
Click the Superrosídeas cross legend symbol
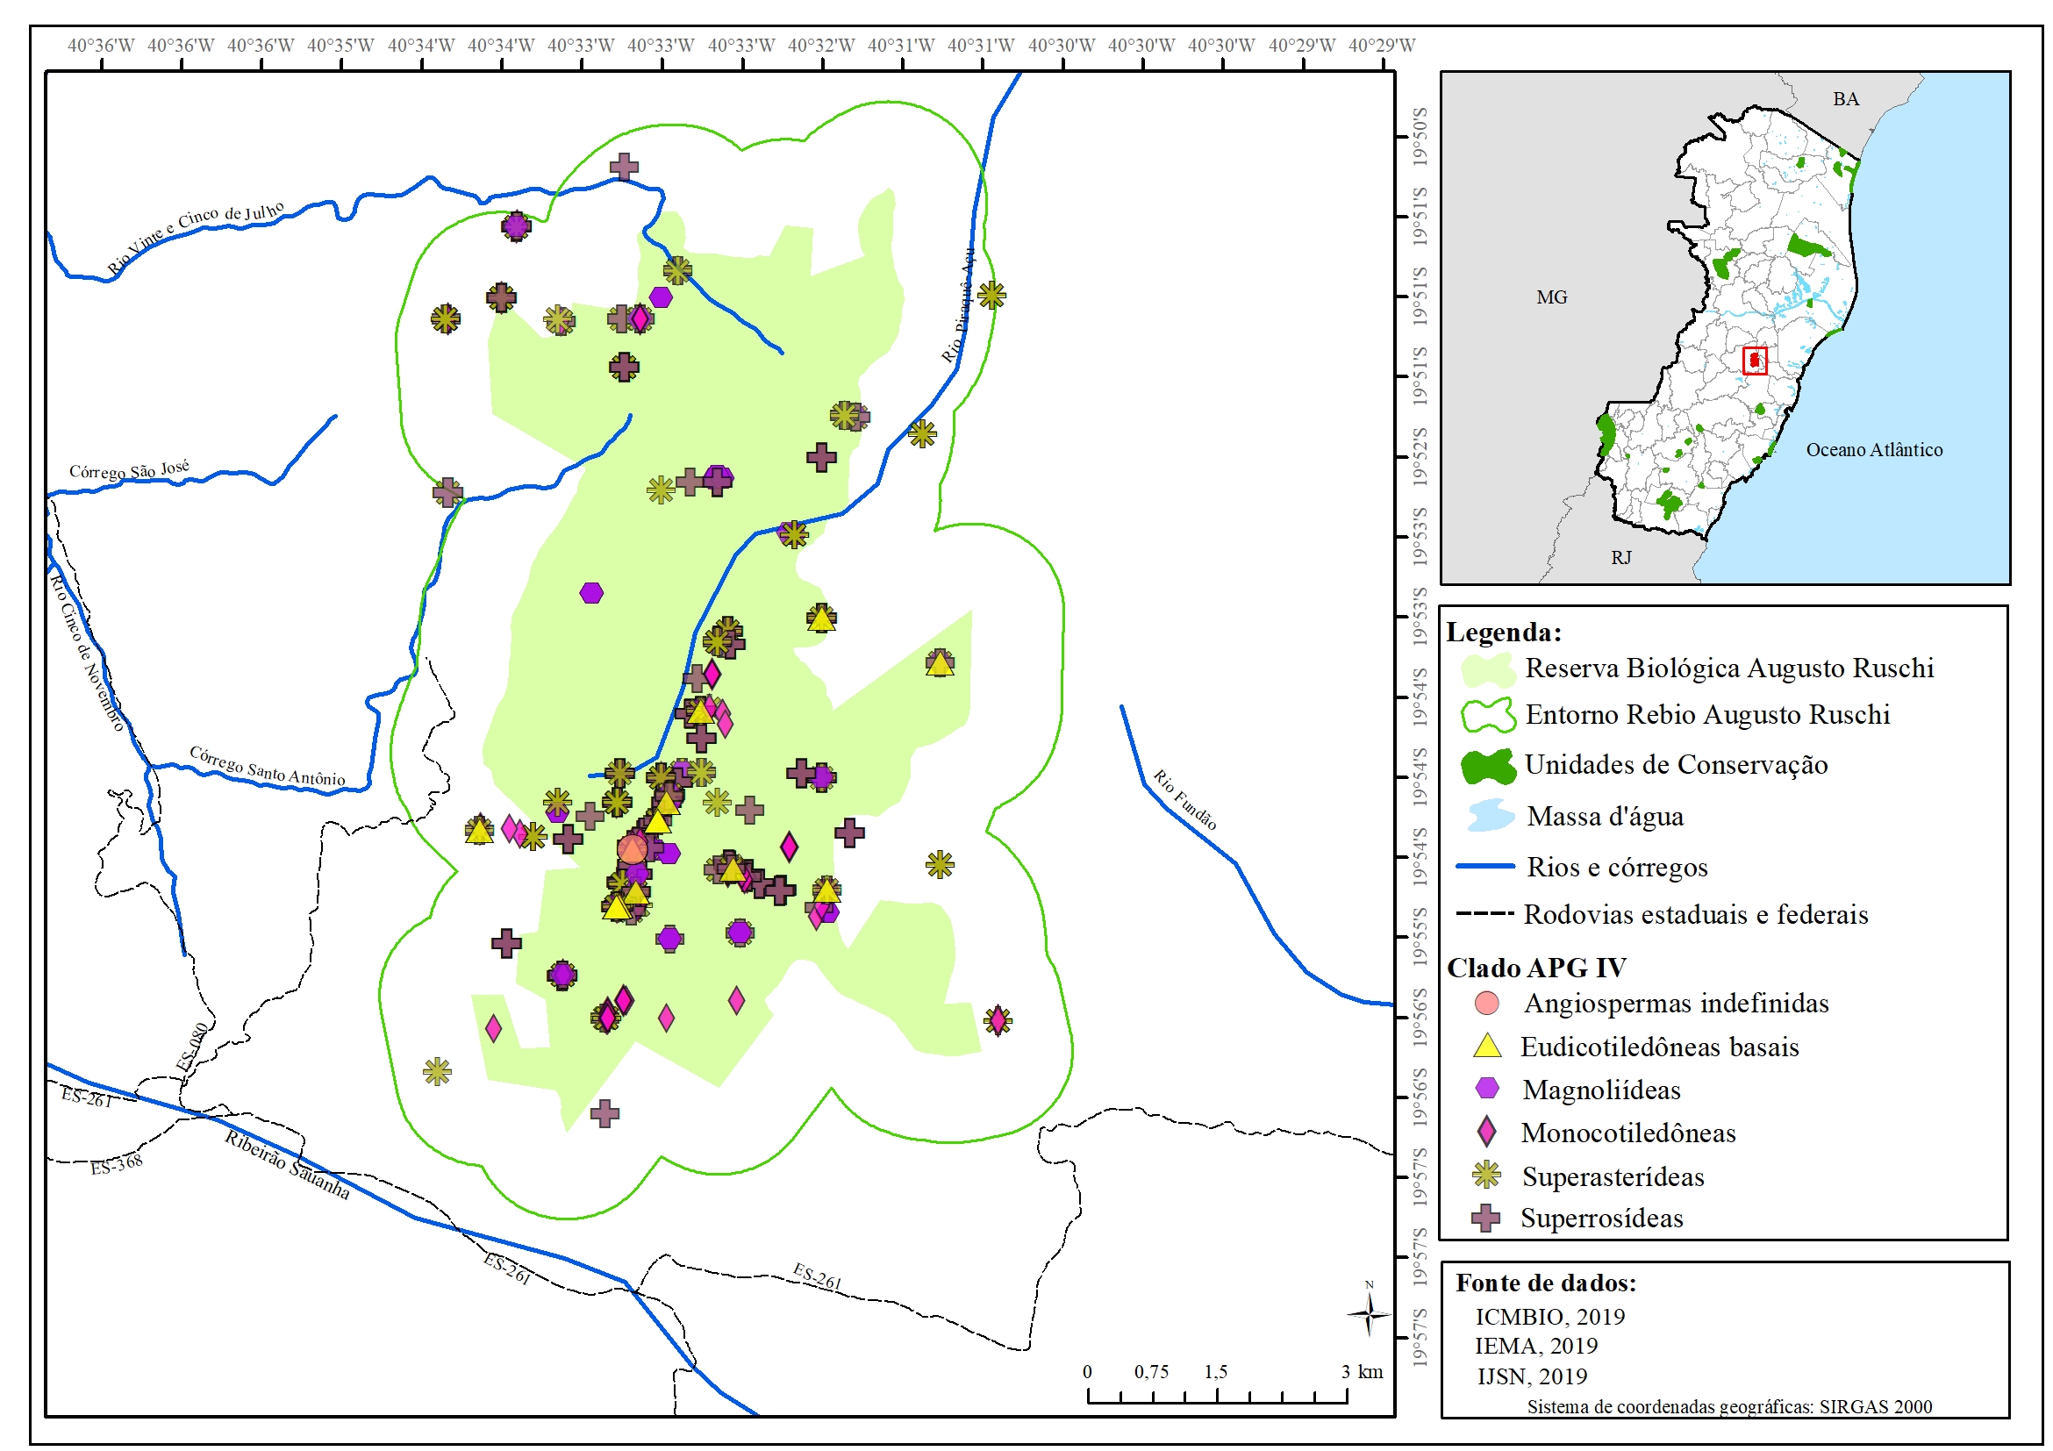pyautogui.click(x=1486, y=1218)
